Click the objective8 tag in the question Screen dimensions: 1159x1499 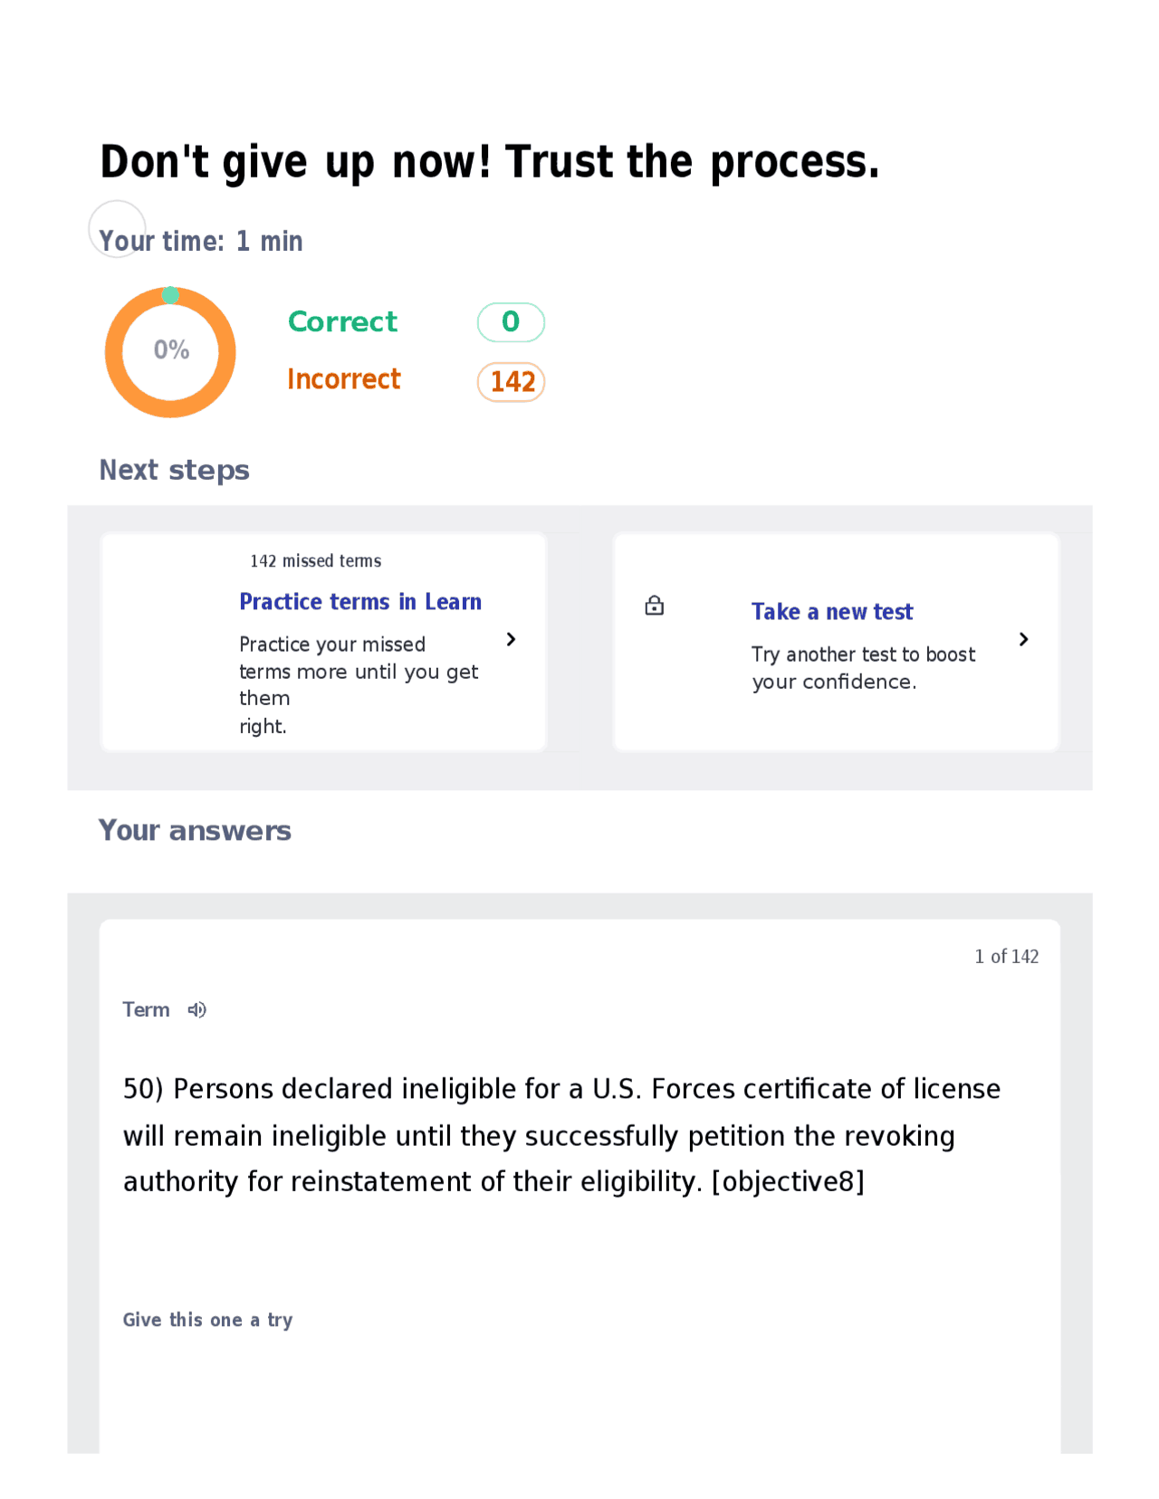click(x=789, y=1180)
